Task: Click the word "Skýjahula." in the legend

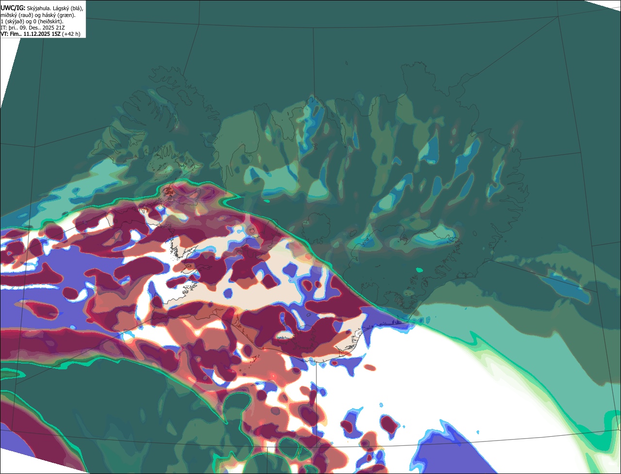Action: (39, 9)
